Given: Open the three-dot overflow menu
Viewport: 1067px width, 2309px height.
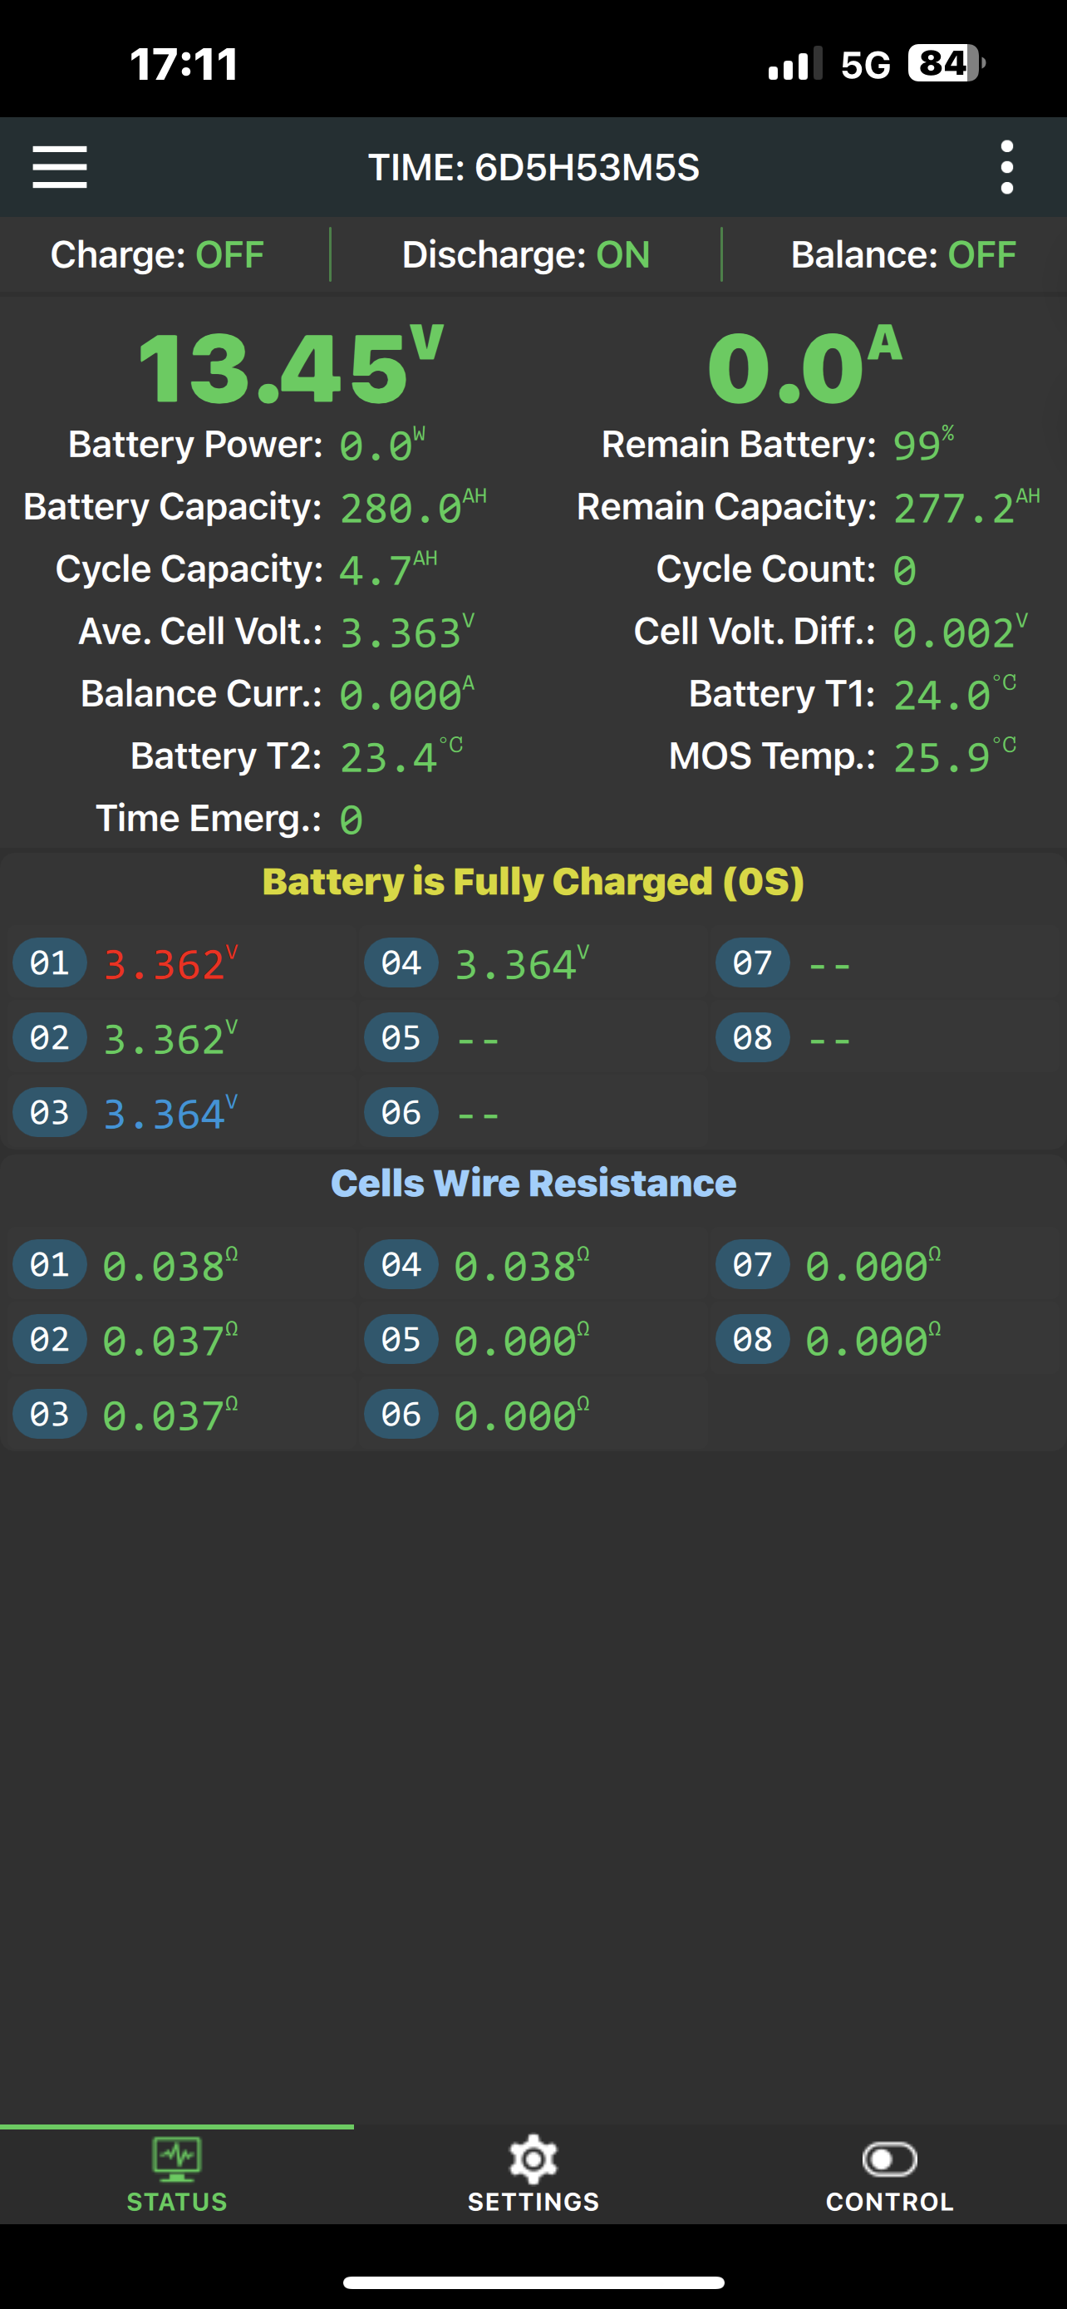Looking at the screenshot, I should click(1007, 167).
